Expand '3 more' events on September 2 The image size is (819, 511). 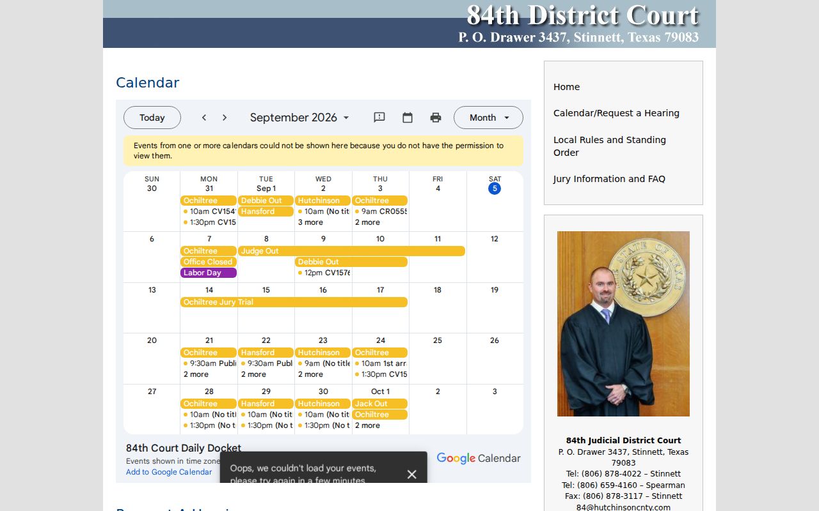point(310,222)
